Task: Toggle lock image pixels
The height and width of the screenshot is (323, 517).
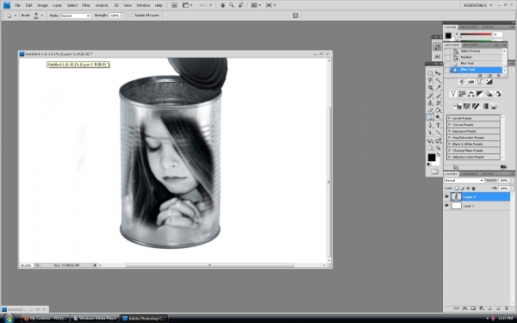Action: pyautogui.click(x=462, y=188)
